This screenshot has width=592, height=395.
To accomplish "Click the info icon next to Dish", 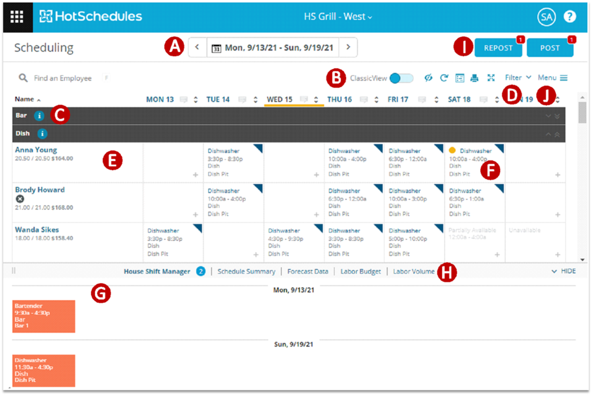I will [x=42, y=133].
